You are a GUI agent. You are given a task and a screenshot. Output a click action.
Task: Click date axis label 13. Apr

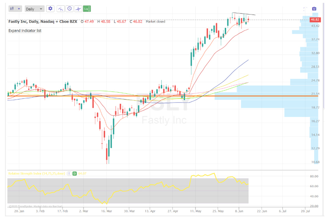pyautogui.click(x=150, y=211)
